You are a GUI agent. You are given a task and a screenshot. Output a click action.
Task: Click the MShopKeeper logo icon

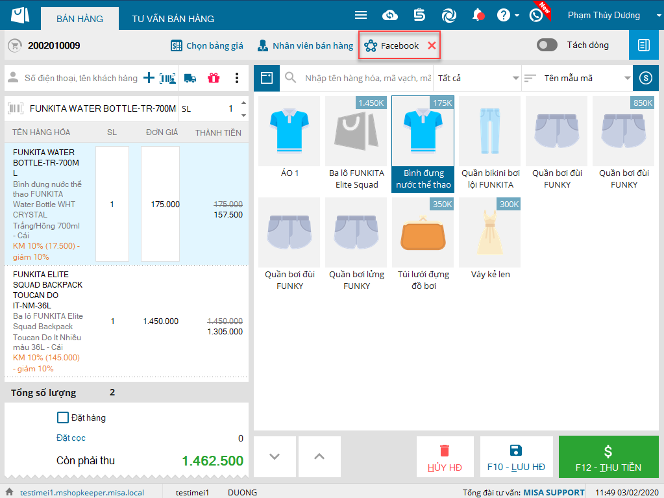tap(20, 15)
